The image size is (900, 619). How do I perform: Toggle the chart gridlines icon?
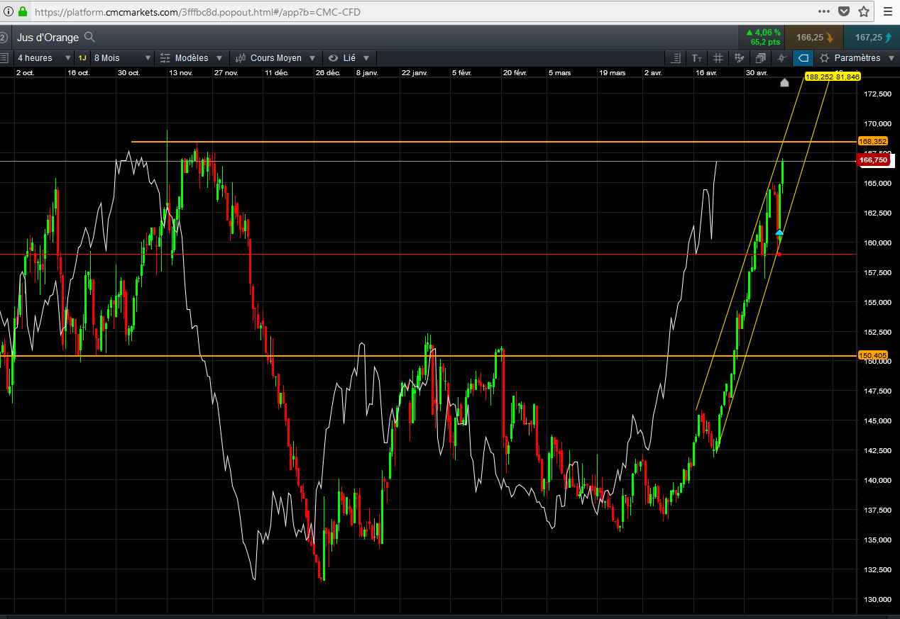718,58
